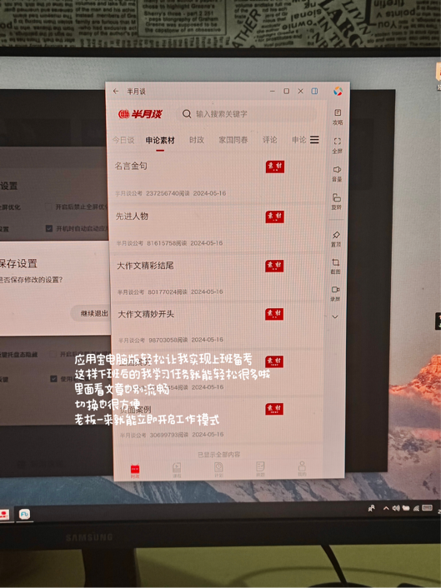Go back using the title bar arrow
441x588 pixels.
coord(116,91)
